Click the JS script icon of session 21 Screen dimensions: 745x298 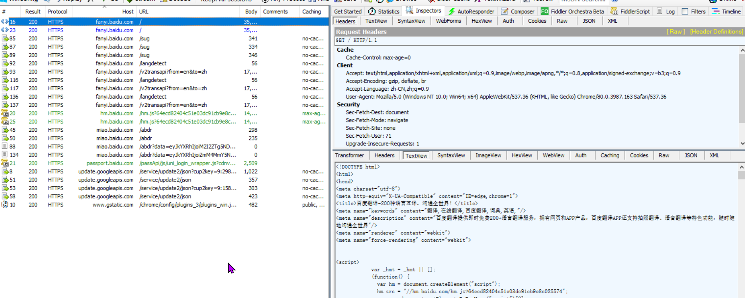coord(5,163)
